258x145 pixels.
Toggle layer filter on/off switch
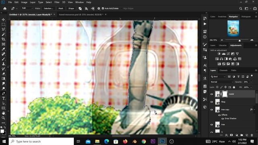[252, 76]
